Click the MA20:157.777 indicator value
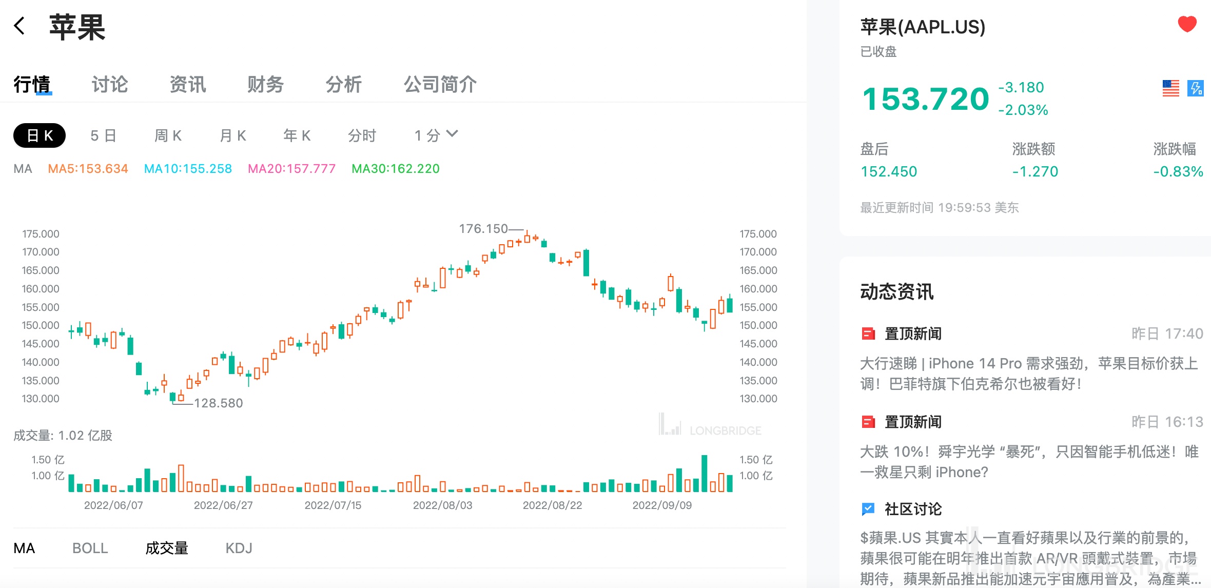This screenshot has width=1211, height=588. 291,169
